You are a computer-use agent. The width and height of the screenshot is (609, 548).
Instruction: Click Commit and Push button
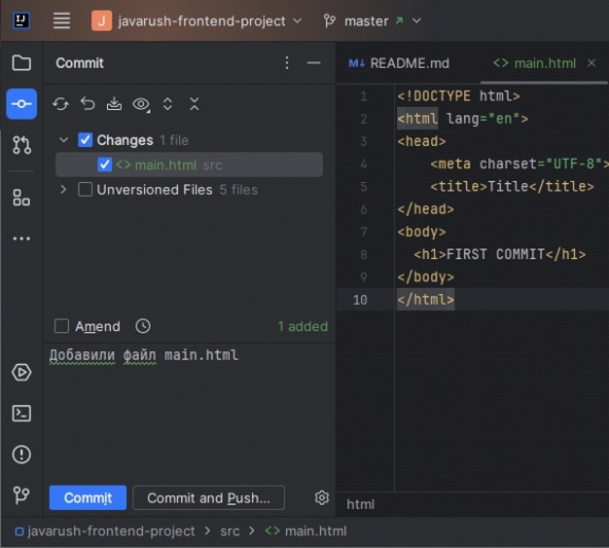tap(209, 497)
